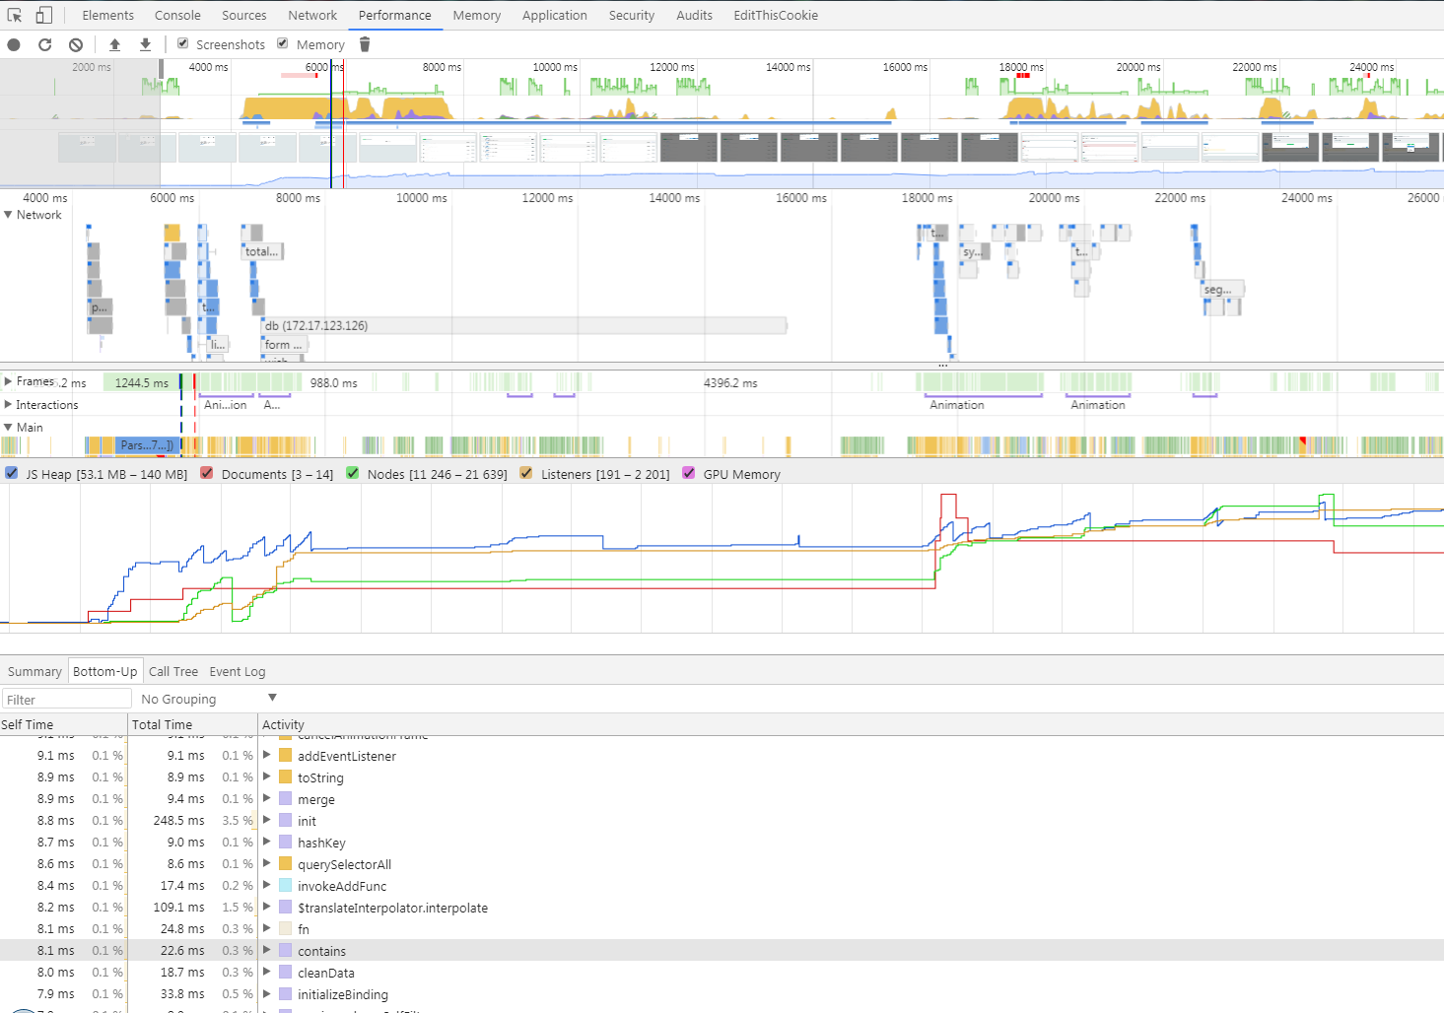Image resolution: width=1444 pixels, height=1013 pixels.
Task: Click the Filter input field
Action: [x=66, y=699]
